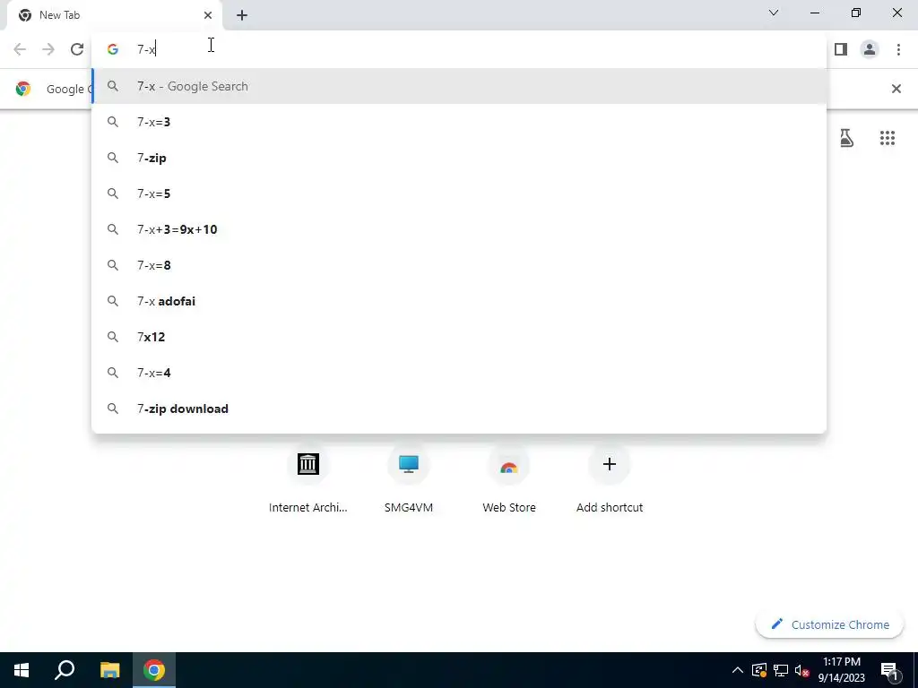Click the Reload page icon
Viewport: 918px width, 688px height.
click(77, 49)
